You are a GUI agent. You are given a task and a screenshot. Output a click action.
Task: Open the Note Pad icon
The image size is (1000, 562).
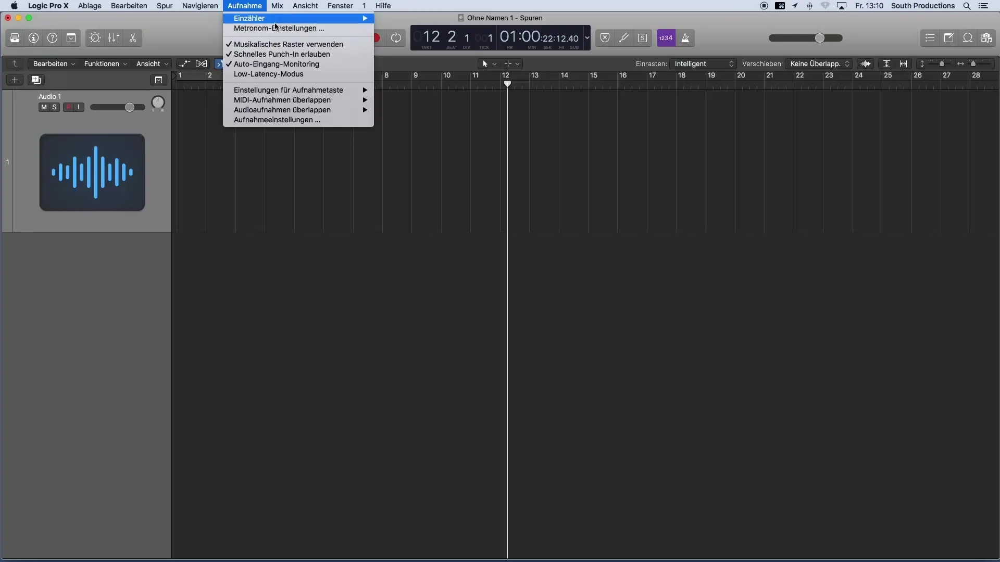tap(949, 38)
